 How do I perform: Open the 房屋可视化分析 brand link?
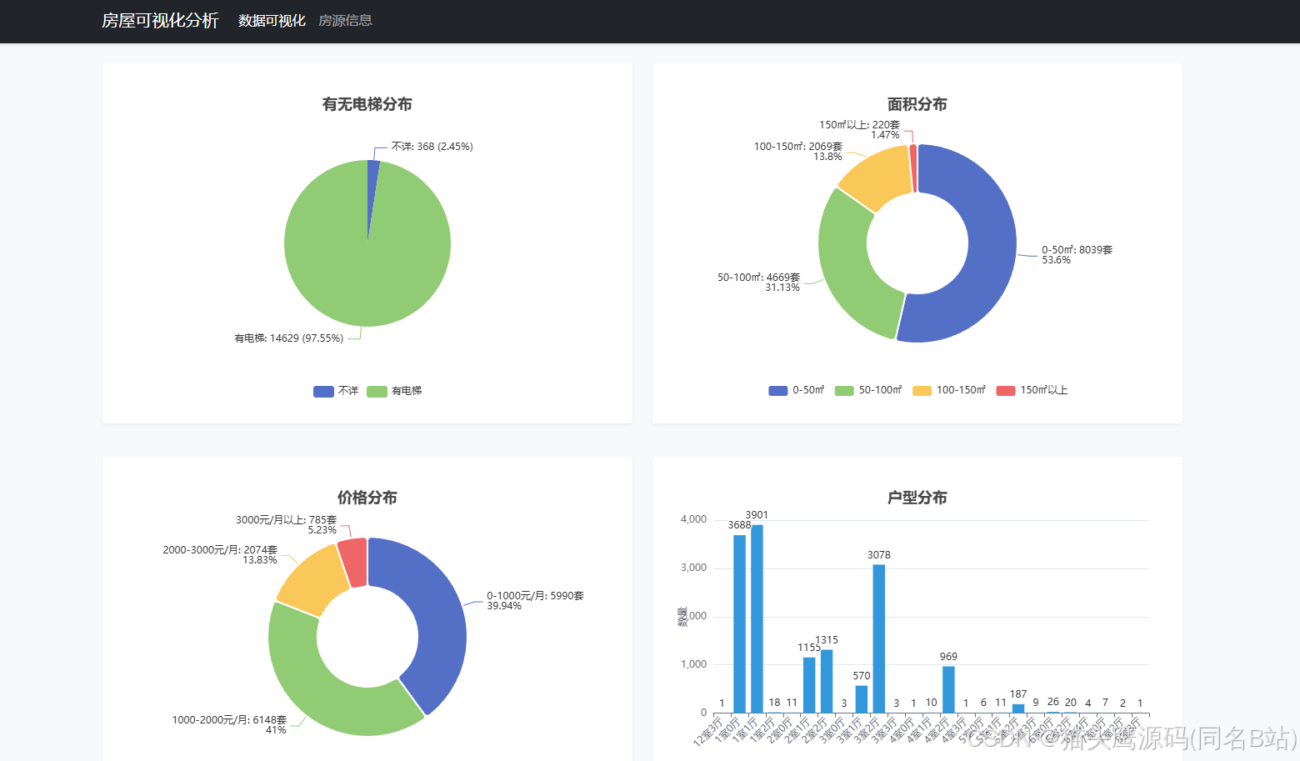(x=160, y=20)
